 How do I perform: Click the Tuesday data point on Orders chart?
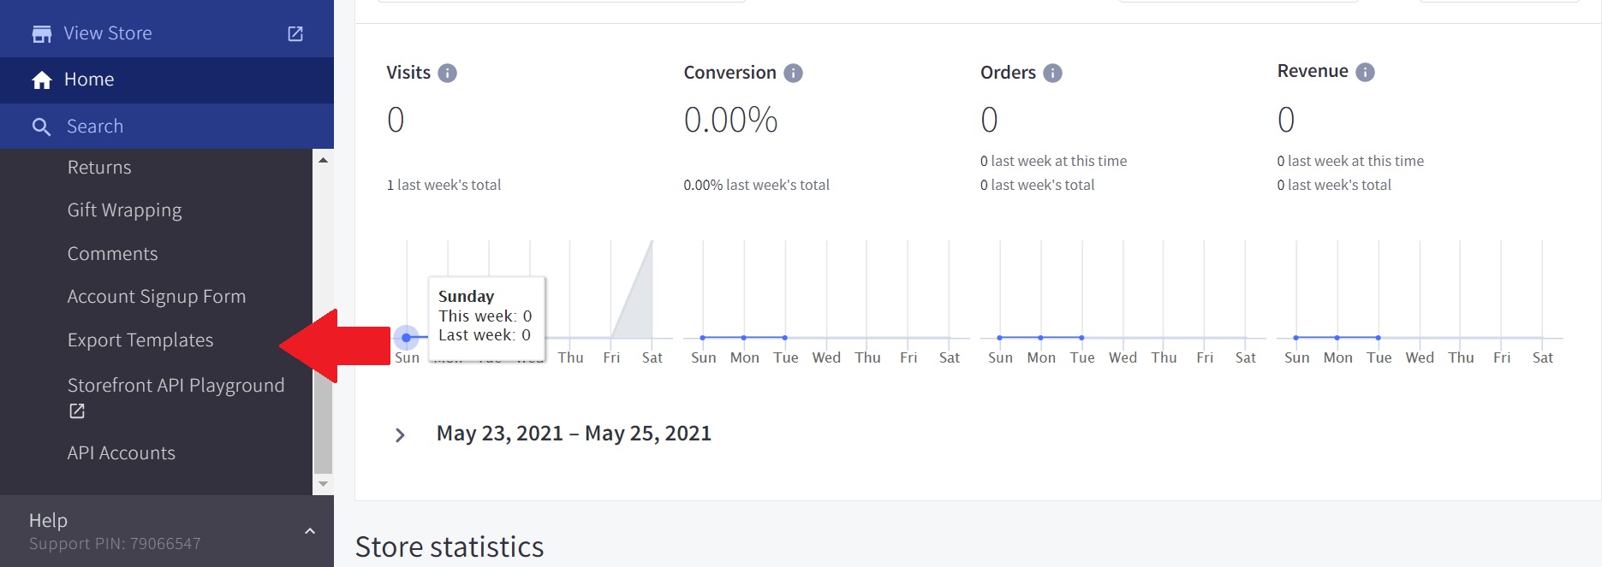coord(1081,338)
